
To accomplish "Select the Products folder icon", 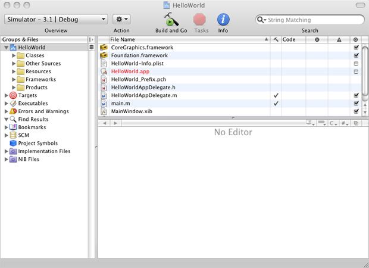I will click(x=21, y=88).
